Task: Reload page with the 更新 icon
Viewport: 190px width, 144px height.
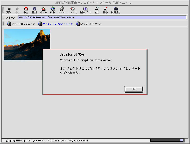Action: click(x=34, y=9)
